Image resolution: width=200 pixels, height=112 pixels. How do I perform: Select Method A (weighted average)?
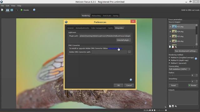181,58
